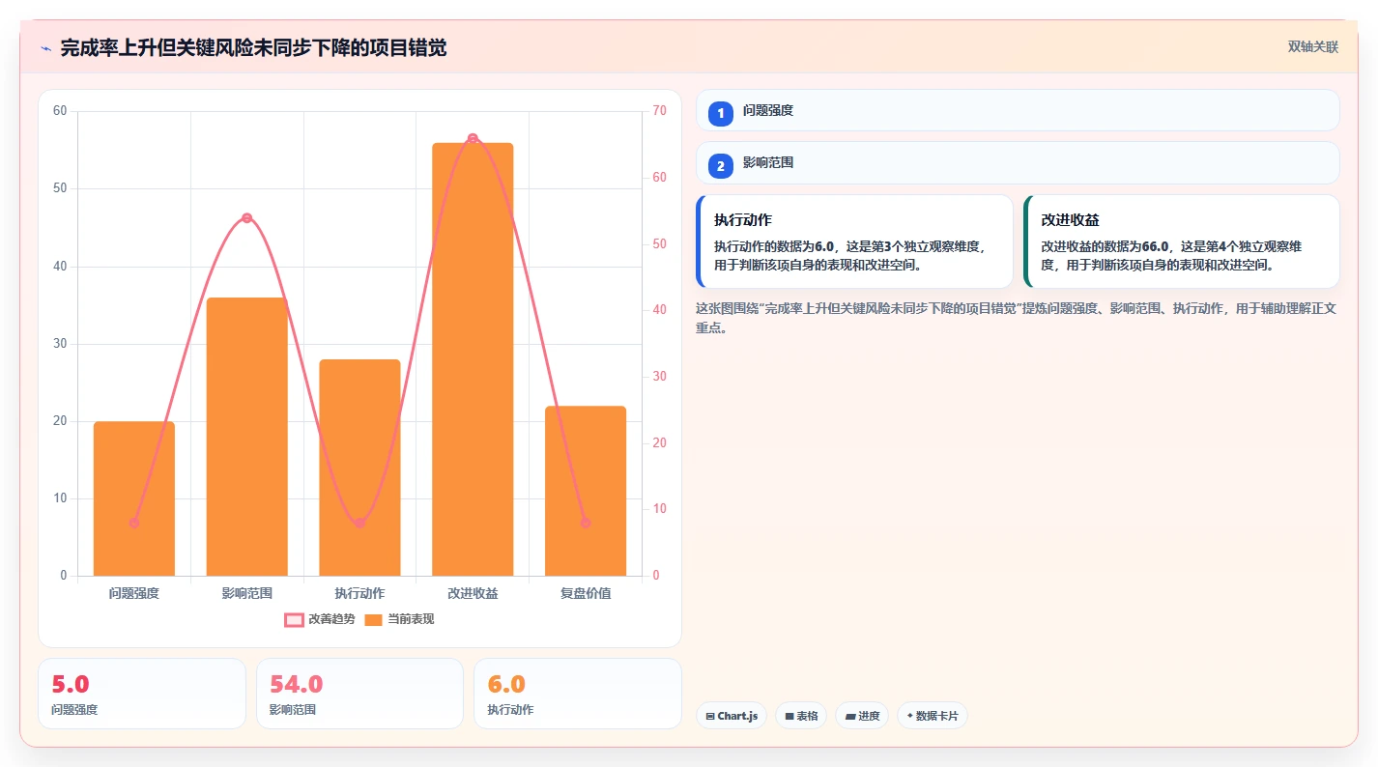Click the 表格 tag
1378x767 pixels.
click(x=801, y=716)
